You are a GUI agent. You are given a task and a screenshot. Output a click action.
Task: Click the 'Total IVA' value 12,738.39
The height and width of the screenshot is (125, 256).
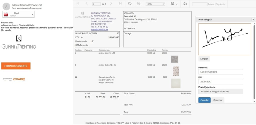coord(186,105)
